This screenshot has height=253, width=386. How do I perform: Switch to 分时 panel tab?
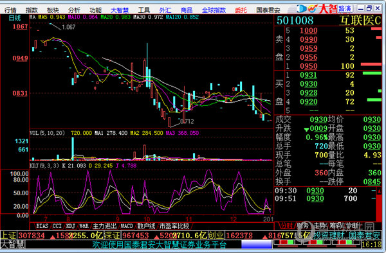[x=286, y=225]
